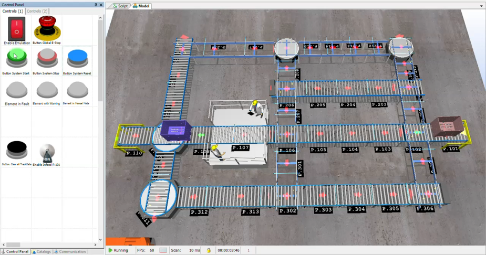
Task: Click the P.304 conveyor label
Action: coord(356,209)
